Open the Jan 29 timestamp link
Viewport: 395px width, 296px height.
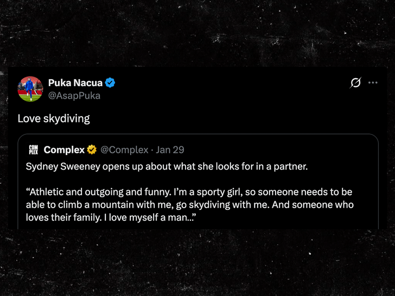coord(170,150)
